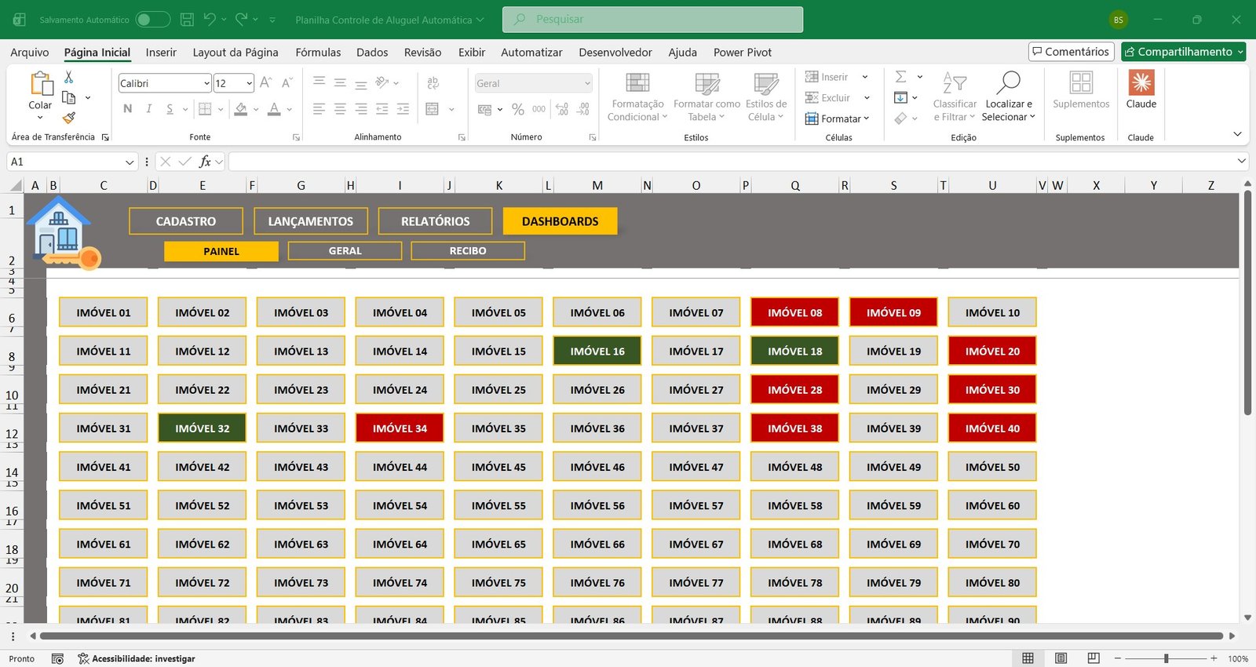Click the Claude add-in icon
This screenshot has height=667, width=1256.
(x=1141, y=82)
